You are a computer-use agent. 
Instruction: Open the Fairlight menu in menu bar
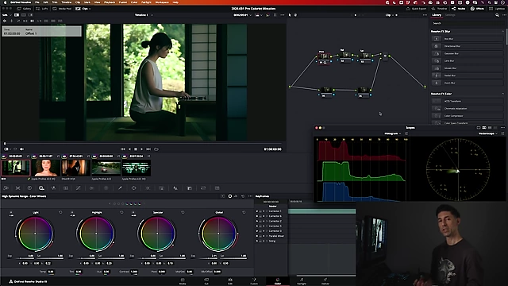point(146,2)
